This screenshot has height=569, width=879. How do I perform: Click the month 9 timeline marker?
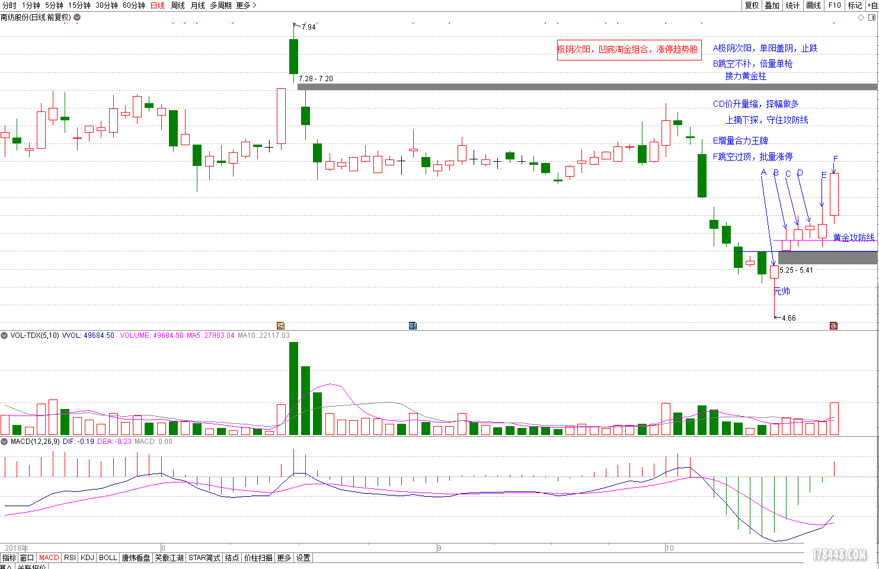[x=439, y=548]
